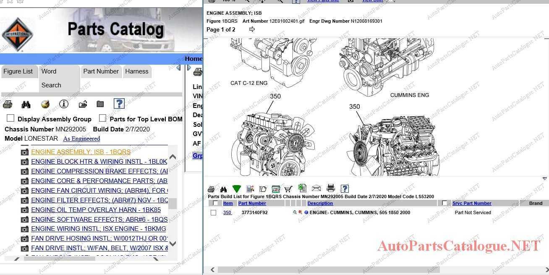The image size is (549, 275).
Task: Click the As Engineered link
Action: click(81, 139)
